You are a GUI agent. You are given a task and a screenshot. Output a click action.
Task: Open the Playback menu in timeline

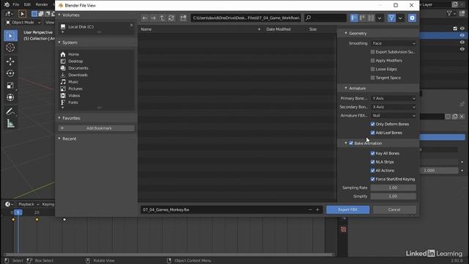pos(29,204)
